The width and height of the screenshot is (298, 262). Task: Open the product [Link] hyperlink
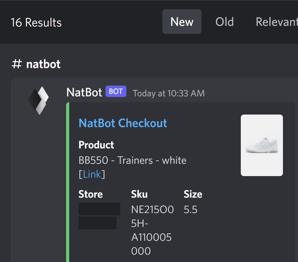click(92, 174)
